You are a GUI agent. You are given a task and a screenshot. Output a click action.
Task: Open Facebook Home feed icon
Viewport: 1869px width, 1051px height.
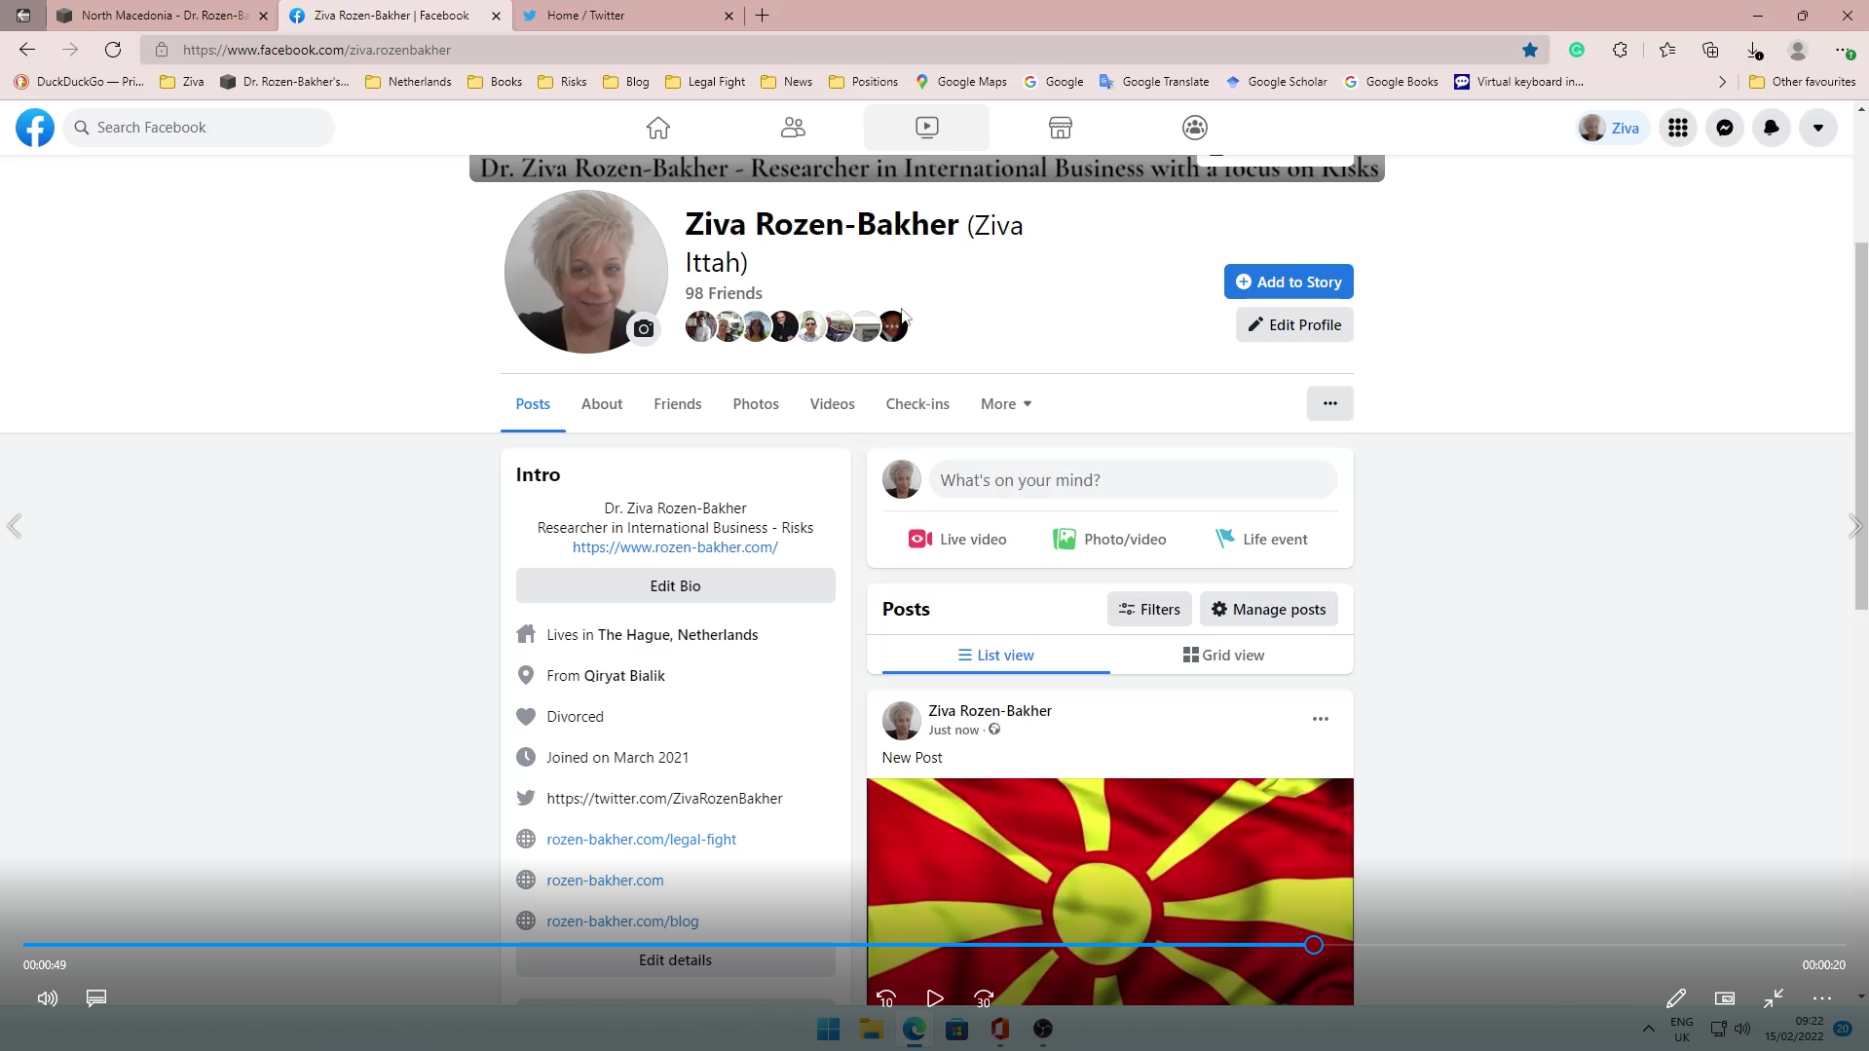tap(658, 128)
